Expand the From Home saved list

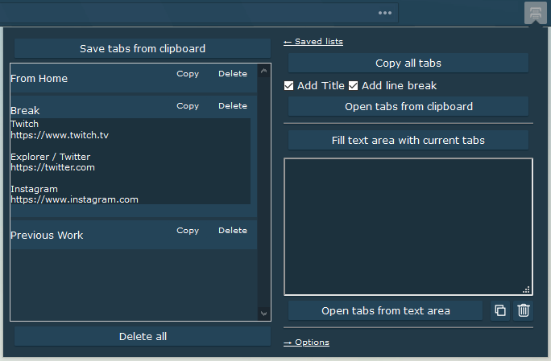click(x=39, y=78)
